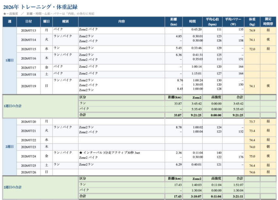278x200 pixels.
Task: Select the 測定時間帯 header cell
Action: coord(268,22)
